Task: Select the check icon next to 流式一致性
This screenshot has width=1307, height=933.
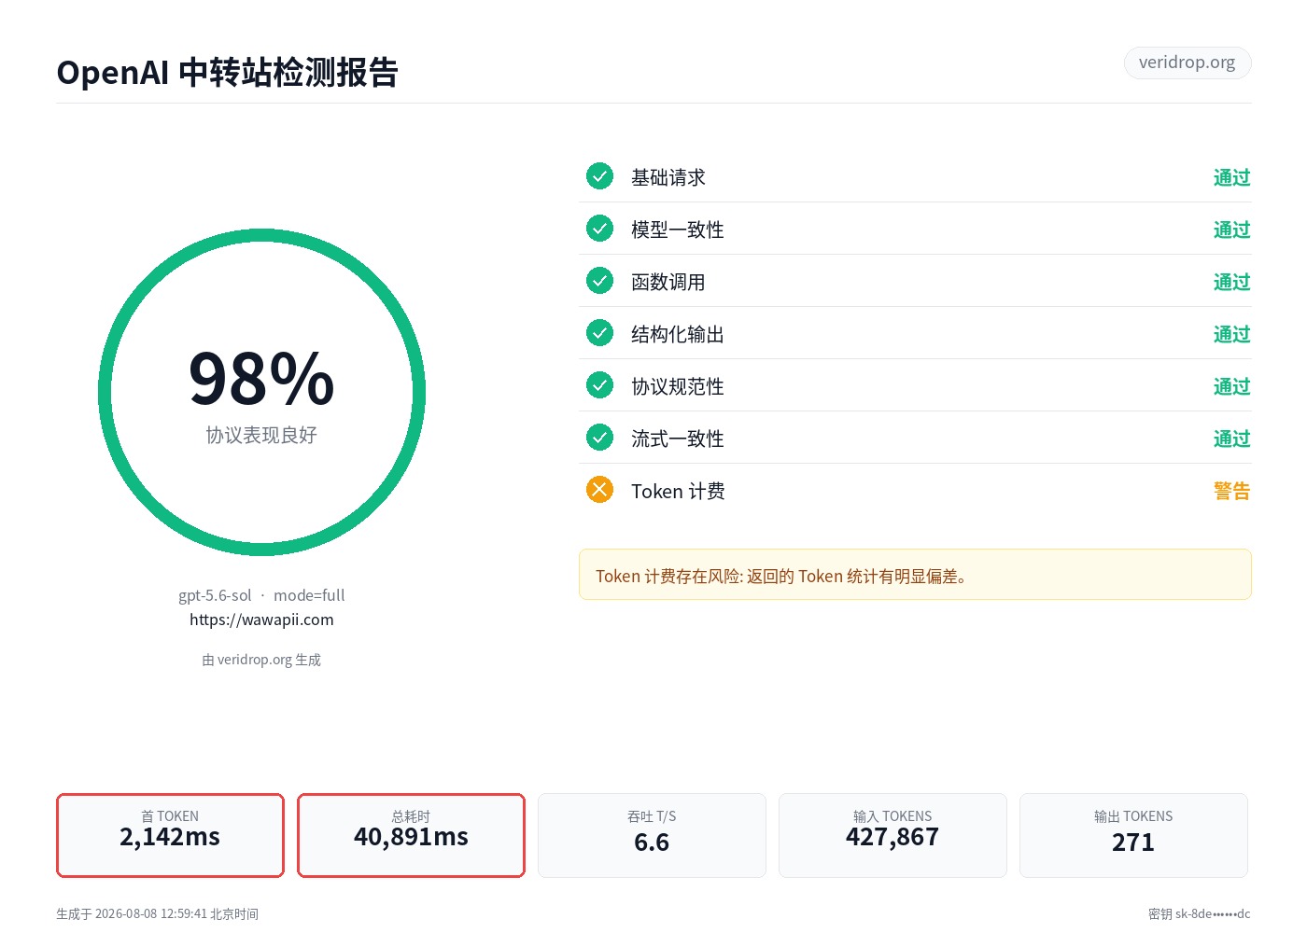Action: 599,438
